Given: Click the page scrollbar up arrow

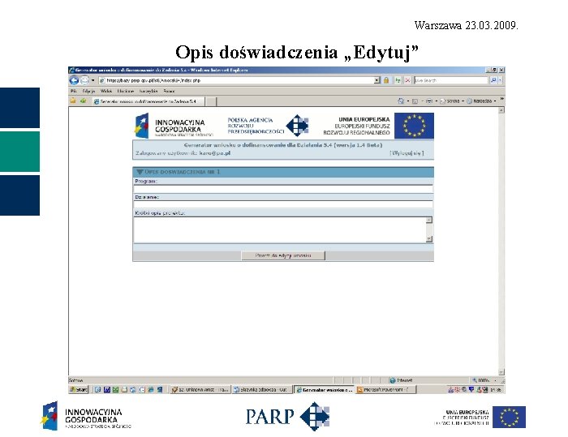Looking at the screenshot, I should point(501,110).
